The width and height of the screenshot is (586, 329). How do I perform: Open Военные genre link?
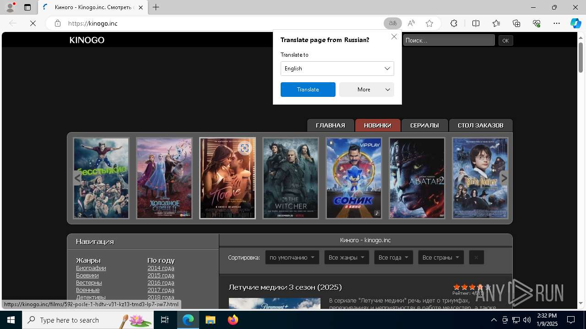click(88, 290)
